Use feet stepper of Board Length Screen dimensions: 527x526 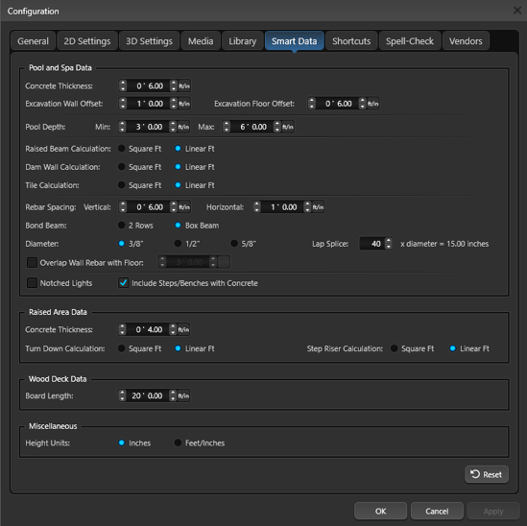pos(122,395)
